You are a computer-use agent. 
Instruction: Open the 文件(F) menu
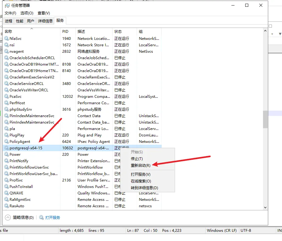(10, 13)
